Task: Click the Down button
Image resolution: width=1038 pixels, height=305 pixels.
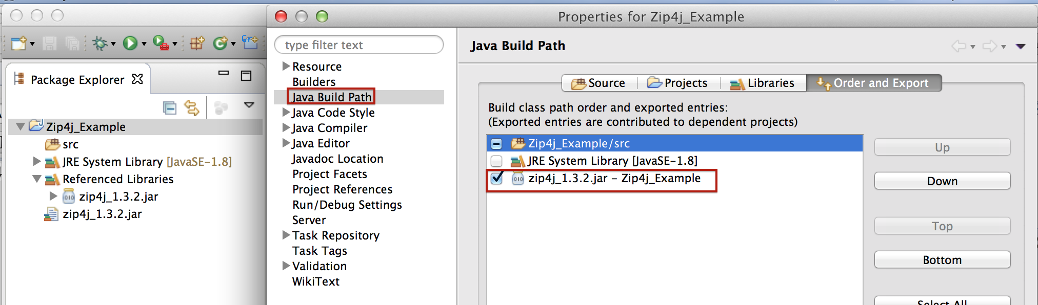Action: click(x=942, y=181)
